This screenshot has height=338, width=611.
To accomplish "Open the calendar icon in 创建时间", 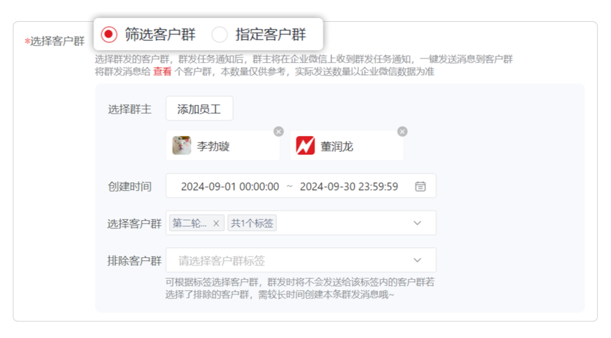I will click(x=420, y=186).
